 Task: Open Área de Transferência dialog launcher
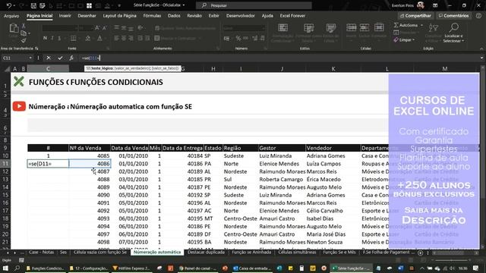click(36, 49)
